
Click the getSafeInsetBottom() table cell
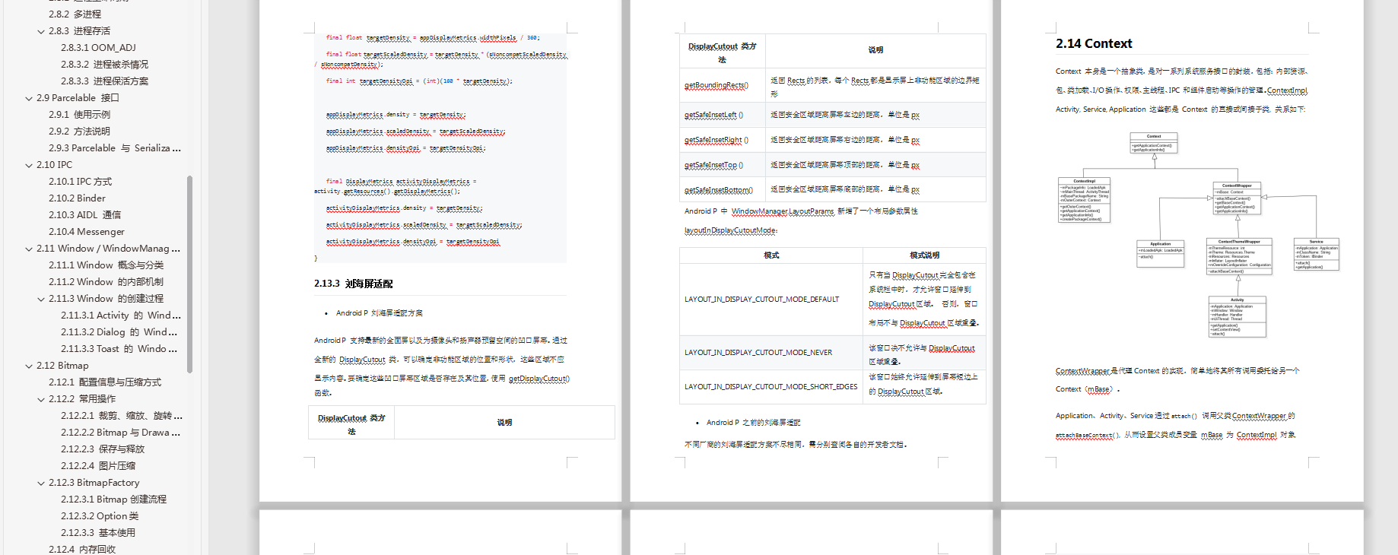[x=723, y=189]
